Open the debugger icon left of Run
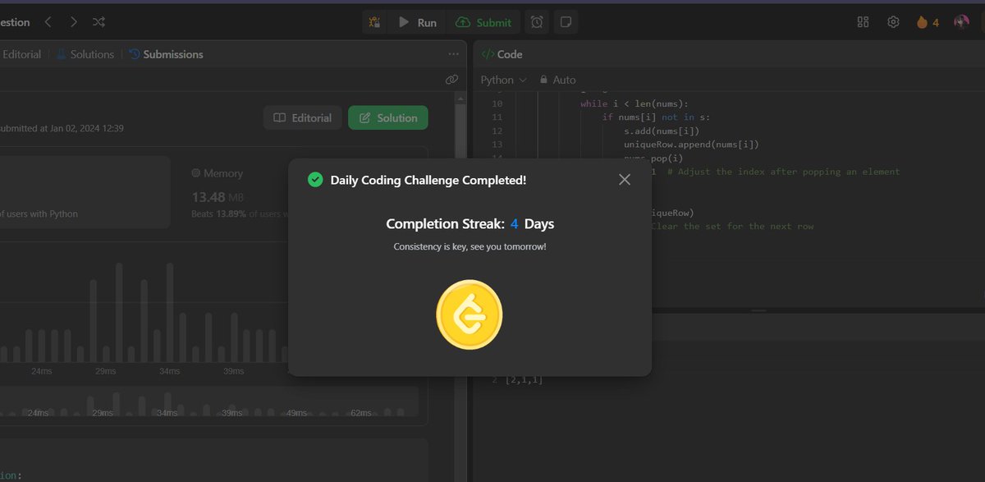985x482 pixels. [x=374, y=22]
